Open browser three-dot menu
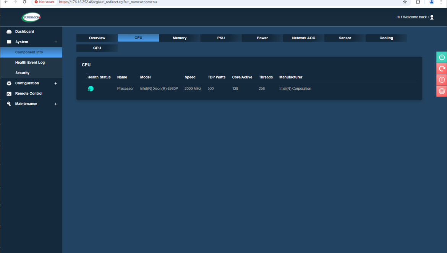This screenshot has height=253, width=447. 441,2
